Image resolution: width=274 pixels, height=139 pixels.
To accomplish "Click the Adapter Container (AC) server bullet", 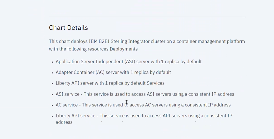I will [x=113, y=72].
